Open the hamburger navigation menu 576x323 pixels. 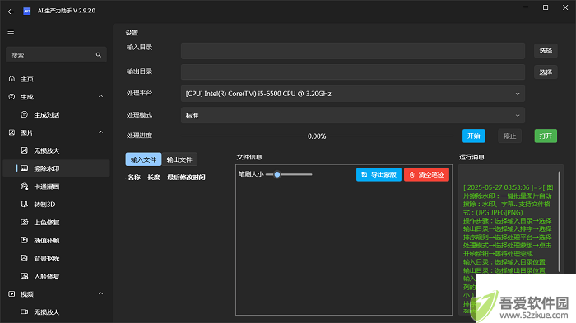tap(11, 31)
